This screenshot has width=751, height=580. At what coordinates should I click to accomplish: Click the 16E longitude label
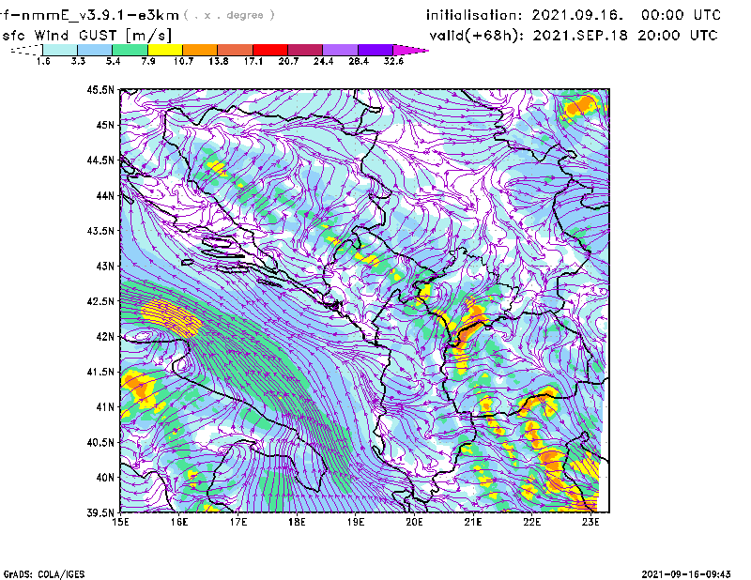(x=179, y=522)
